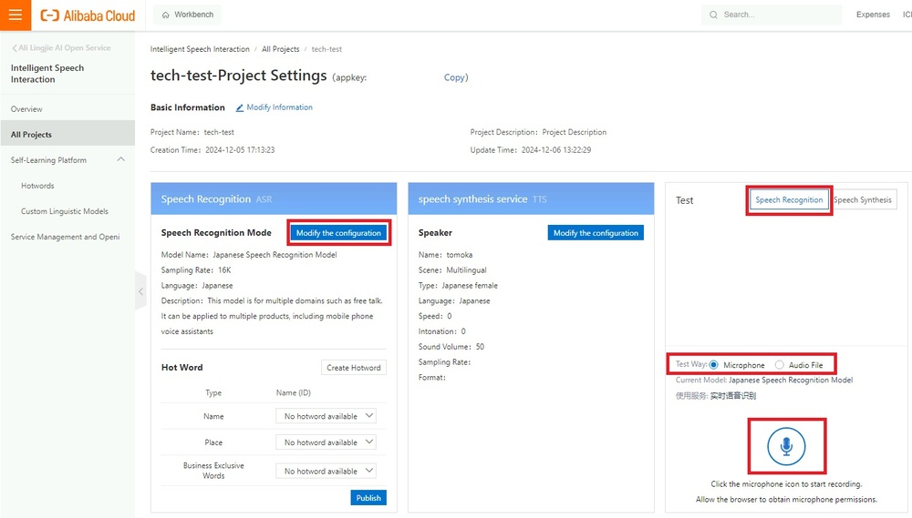Image resolution: width=912 pixels, height=518 pixels.
Task: Modify the Speaker configuration
Action: point(596,233)
